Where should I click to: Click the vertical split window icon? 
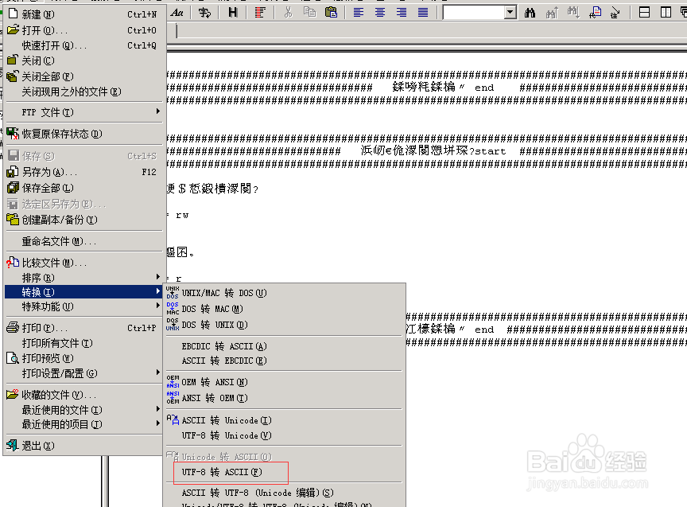point(666,12)
